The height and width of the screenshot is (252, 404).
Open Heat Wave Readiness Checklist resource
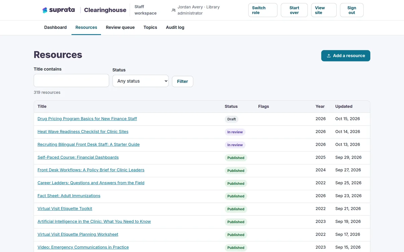(x=83, y=131)
